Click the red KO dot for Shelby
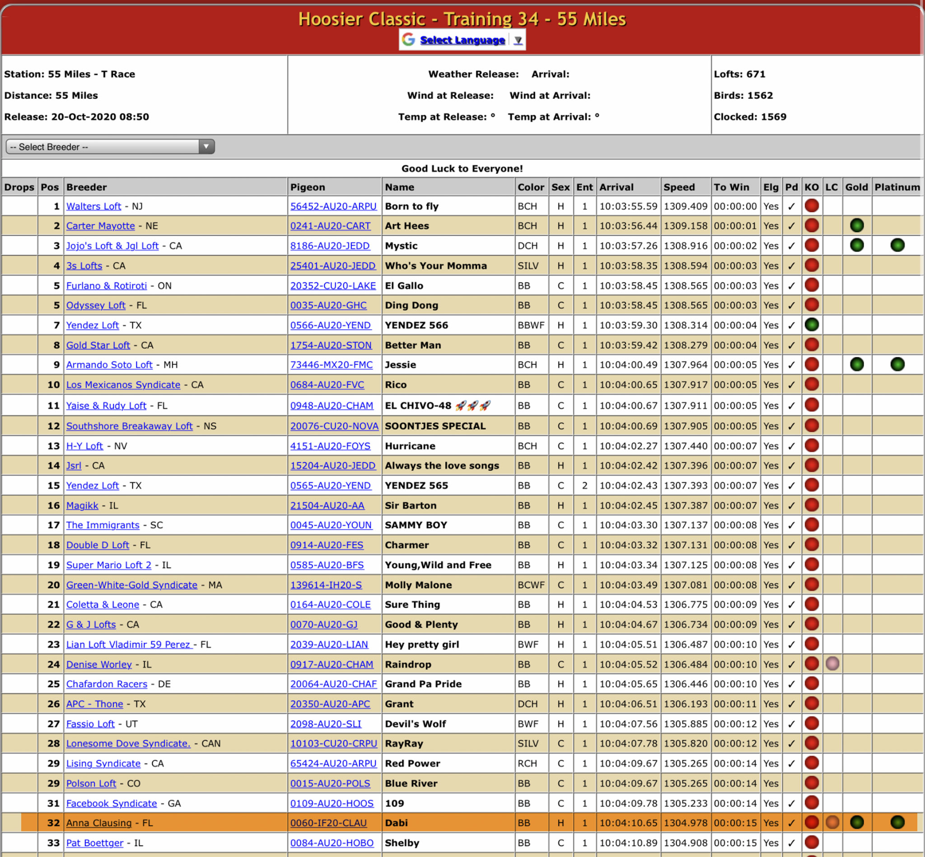This screenshot has height=857, width=925. tap(811, 842)
